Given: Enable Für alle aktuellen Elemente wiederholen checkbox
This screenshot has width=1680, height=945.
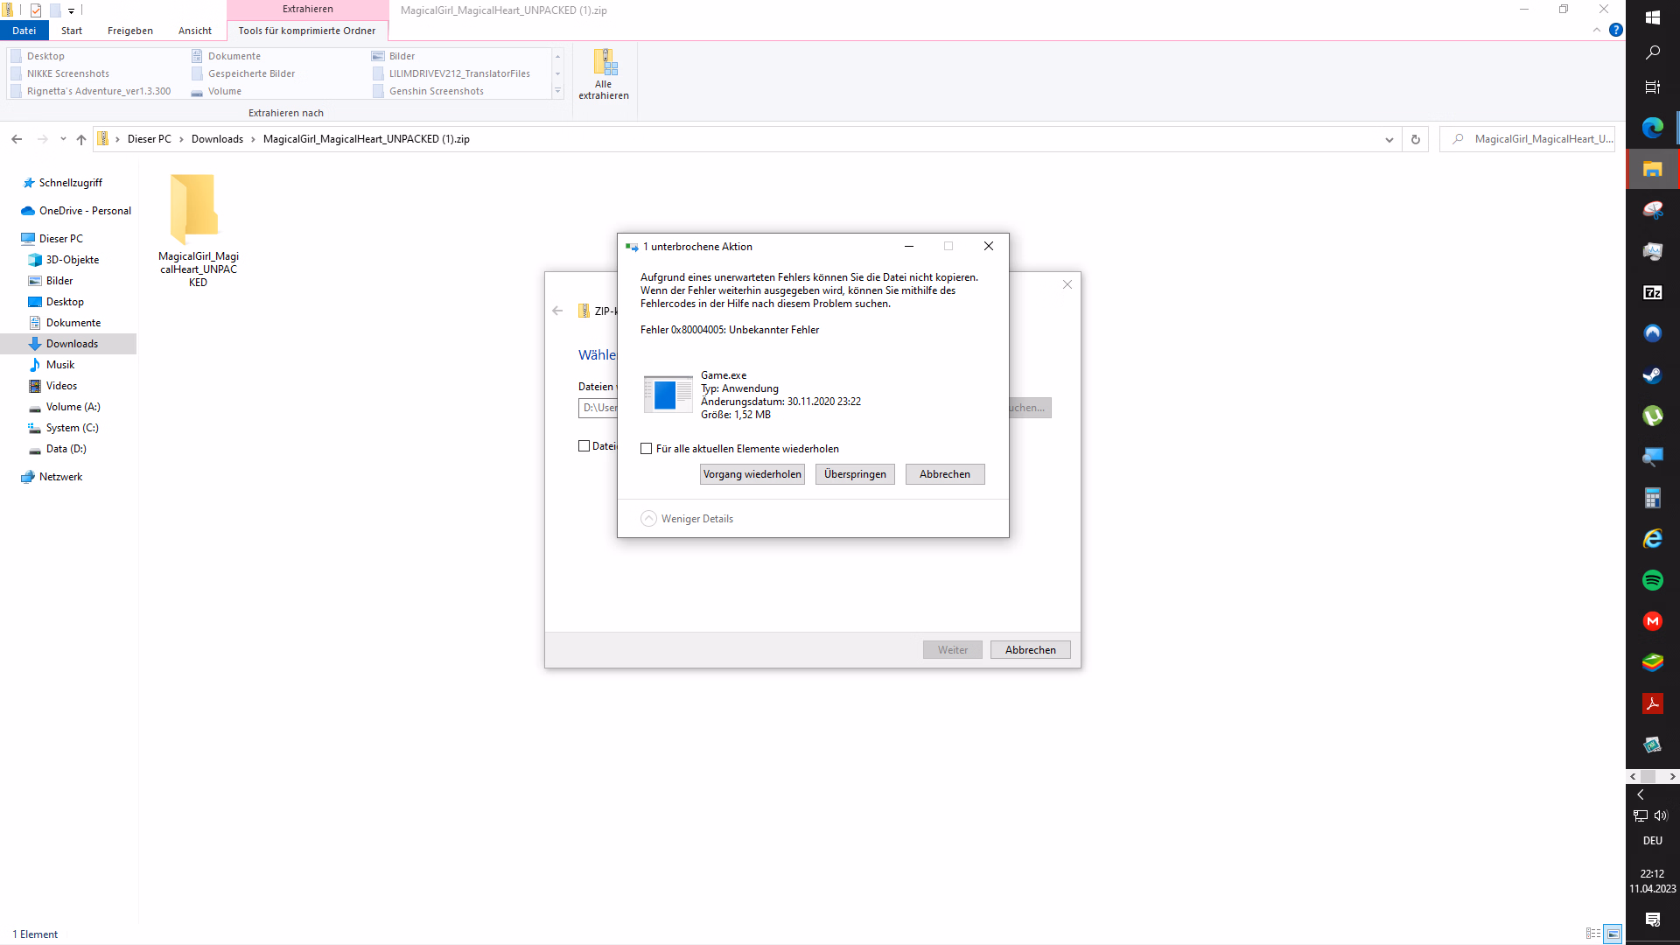Looking at the screenshot, I should coord(647,449).
